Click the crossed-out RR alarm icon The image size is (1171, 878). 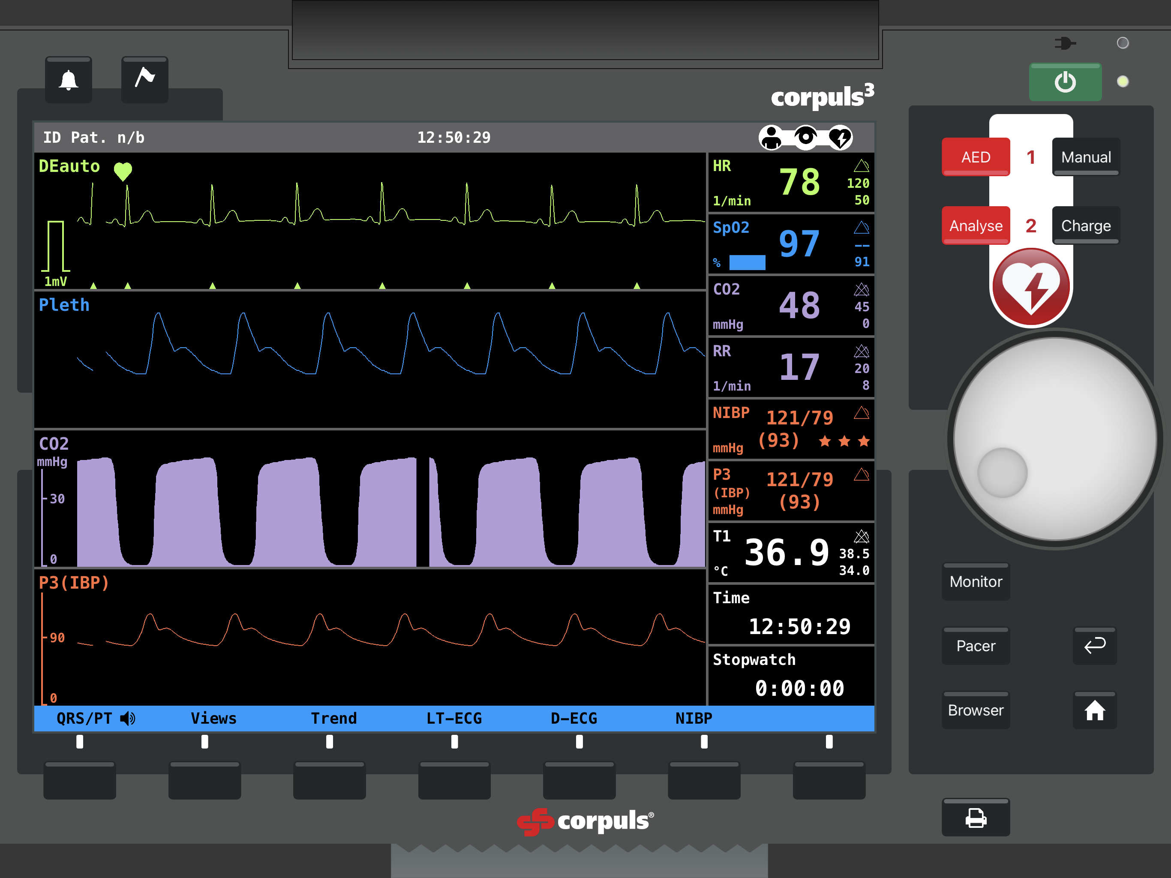pyautogui.click(x=861, y=351)
